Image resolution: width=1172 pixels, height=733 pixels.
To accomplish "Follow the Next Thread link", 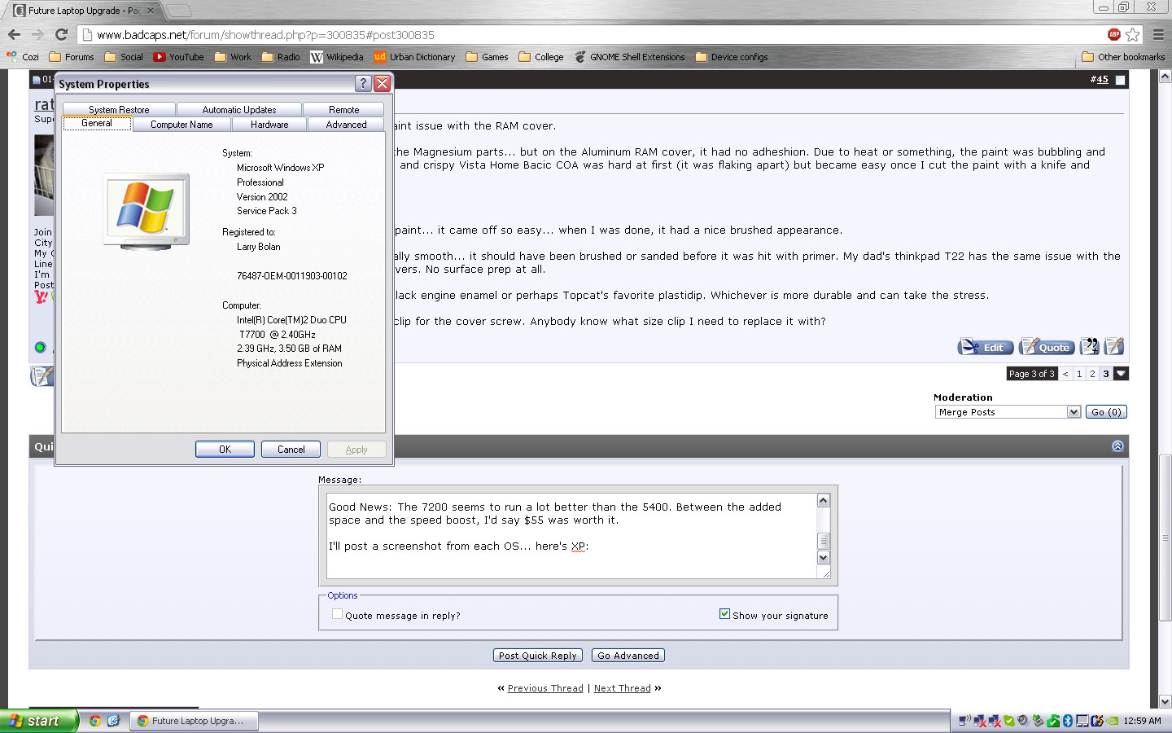I will click(623, 688).
